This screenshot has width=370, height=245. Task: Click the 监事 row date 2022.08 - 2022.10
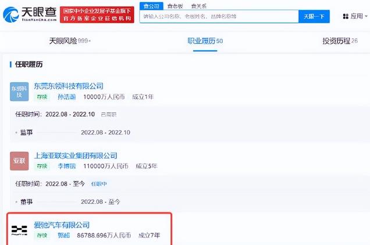[x=105, y=133]
